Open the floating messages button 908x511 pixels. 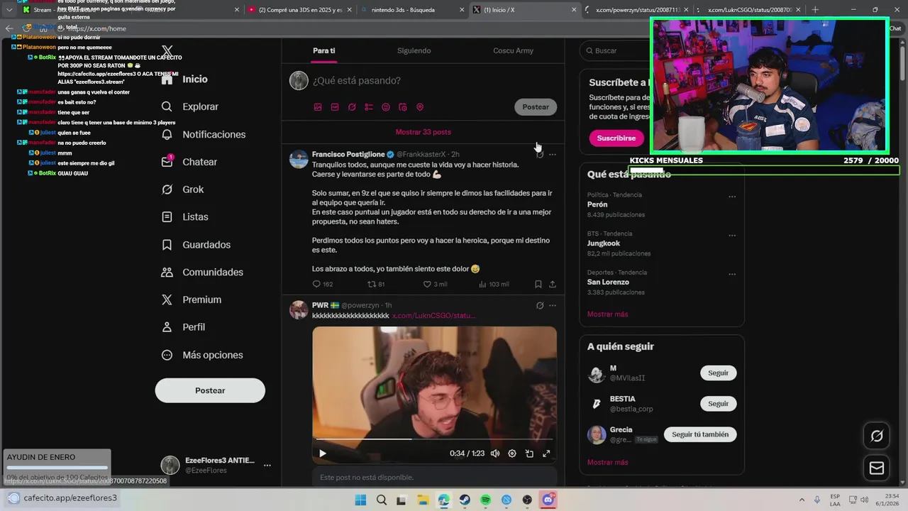click(x=877, y=468)
